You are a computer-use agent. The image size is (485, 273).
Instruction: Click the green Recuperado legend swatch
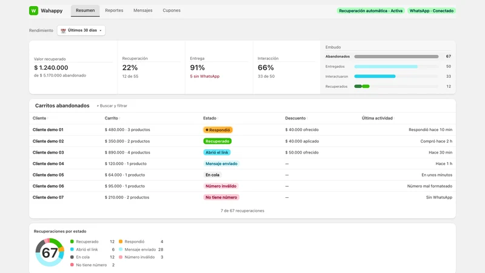click(x=72, y=241)
